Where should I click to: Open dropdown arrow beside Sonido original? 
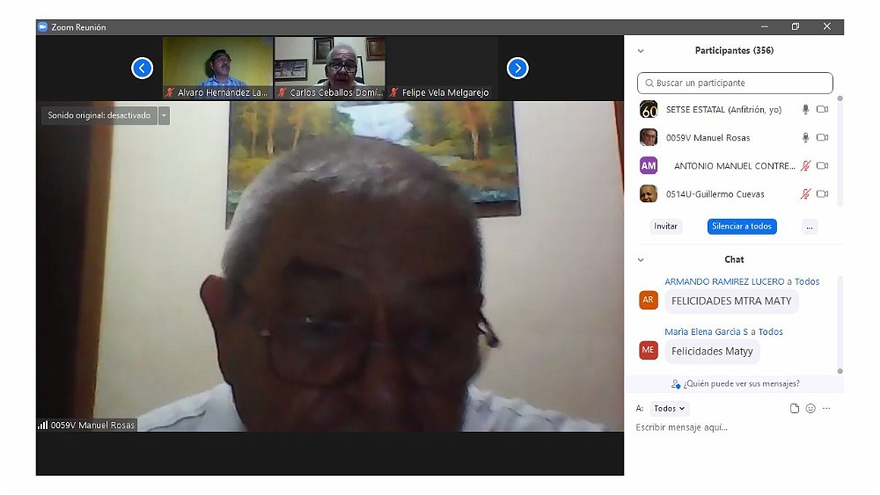164,116
